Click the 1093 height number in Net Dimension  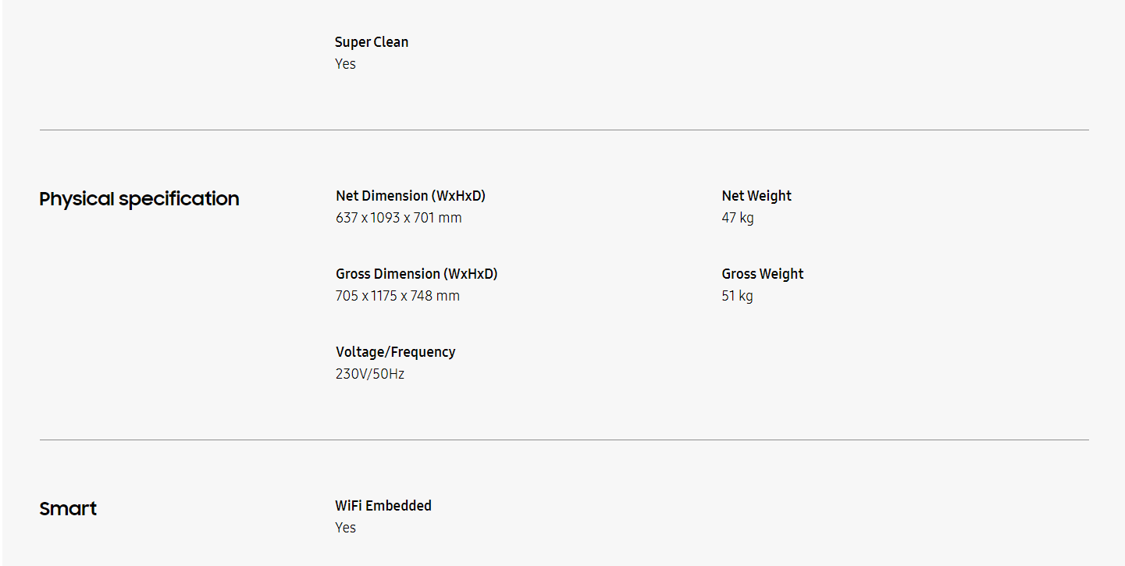click(x=385, y=218)
